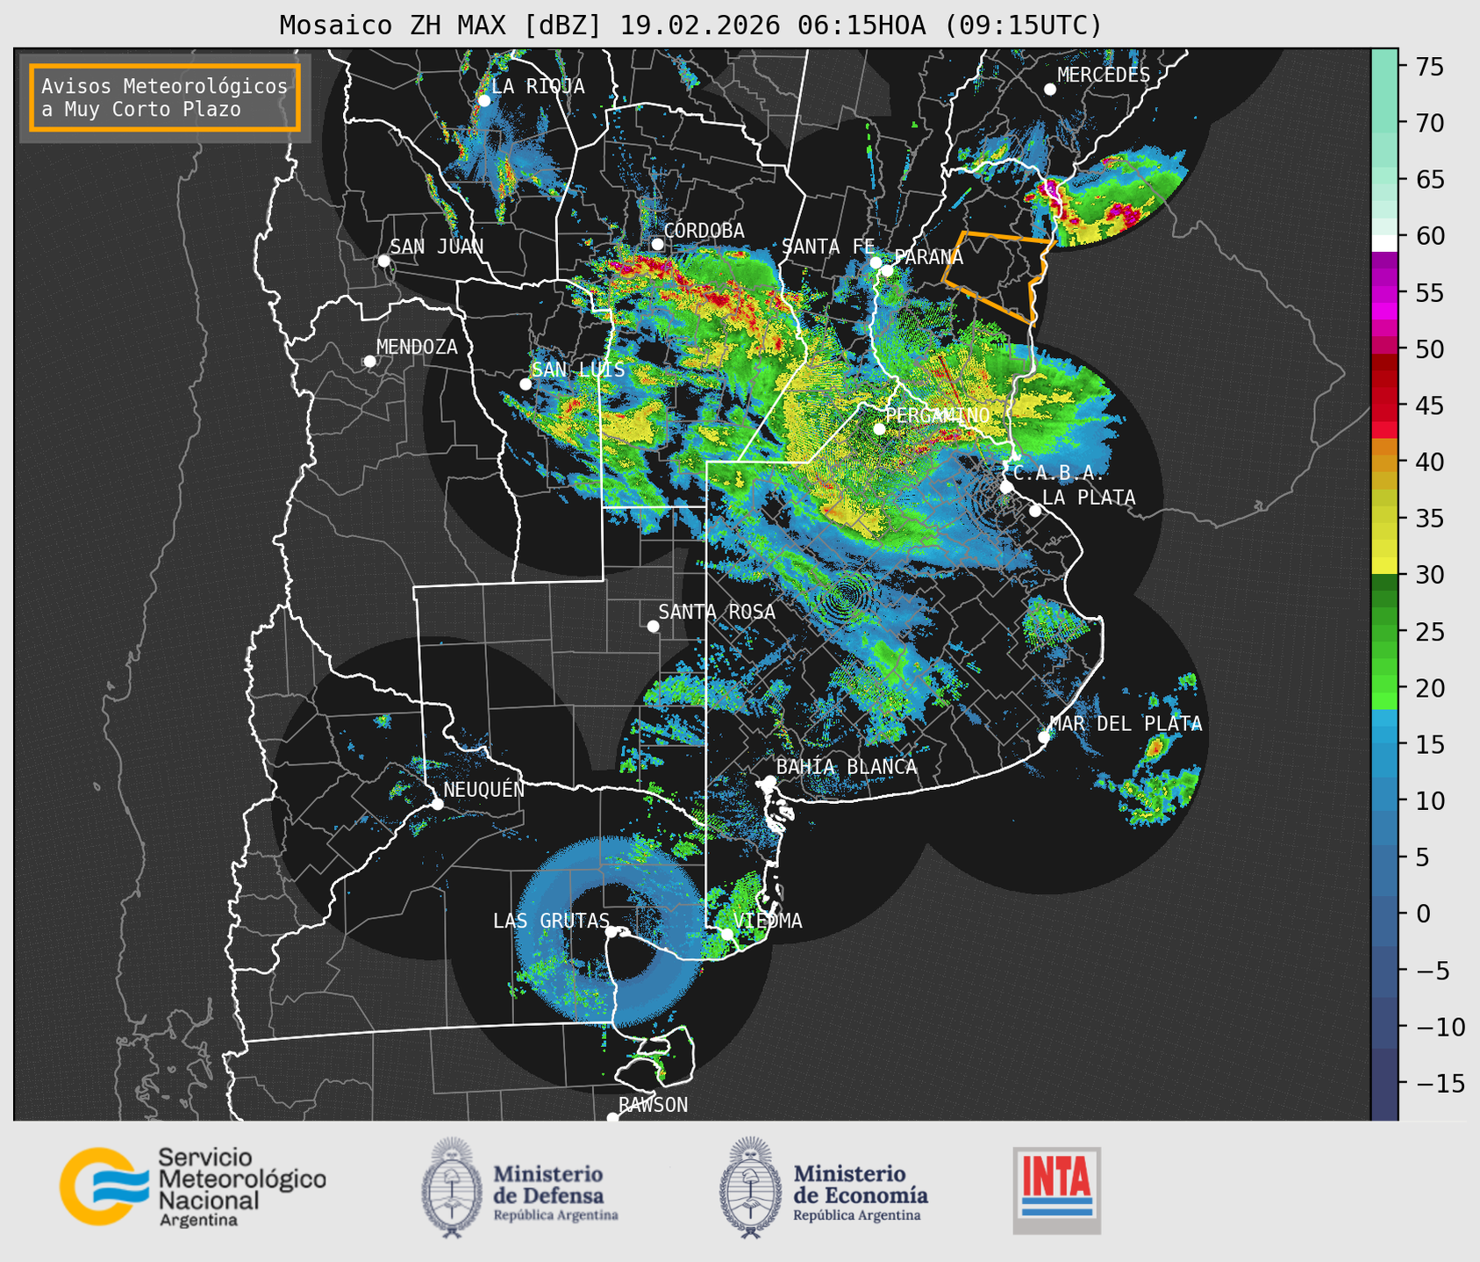This screenshot has height=1262, width=1480.
Task: Click the Ministerio de Economía emblem
Action: (751, 1187)
